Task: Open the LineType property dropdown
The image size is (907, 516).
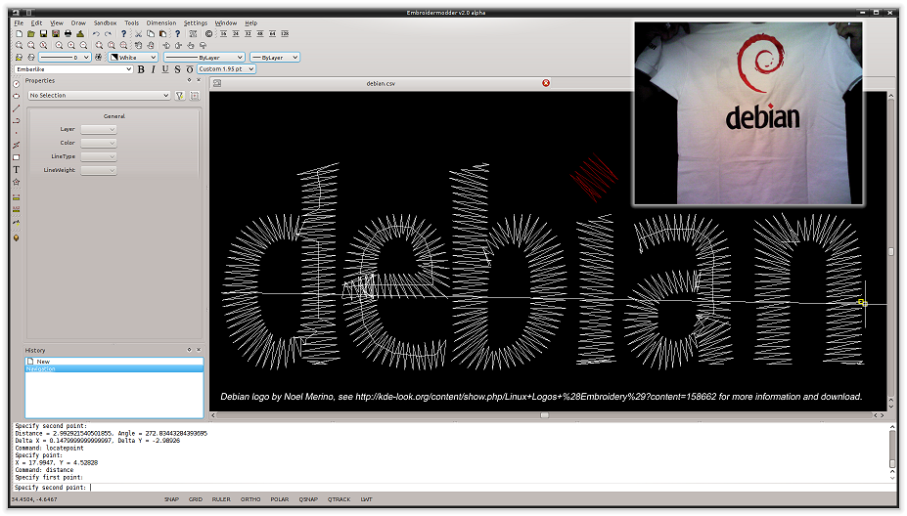Action: coord(99,156)
